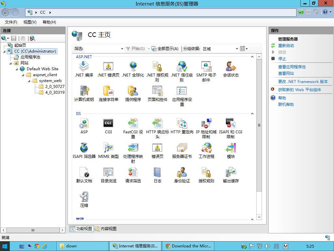Open the .NET 错误页 feature
This screenshot has height=251, width=334.
(108, 69)
